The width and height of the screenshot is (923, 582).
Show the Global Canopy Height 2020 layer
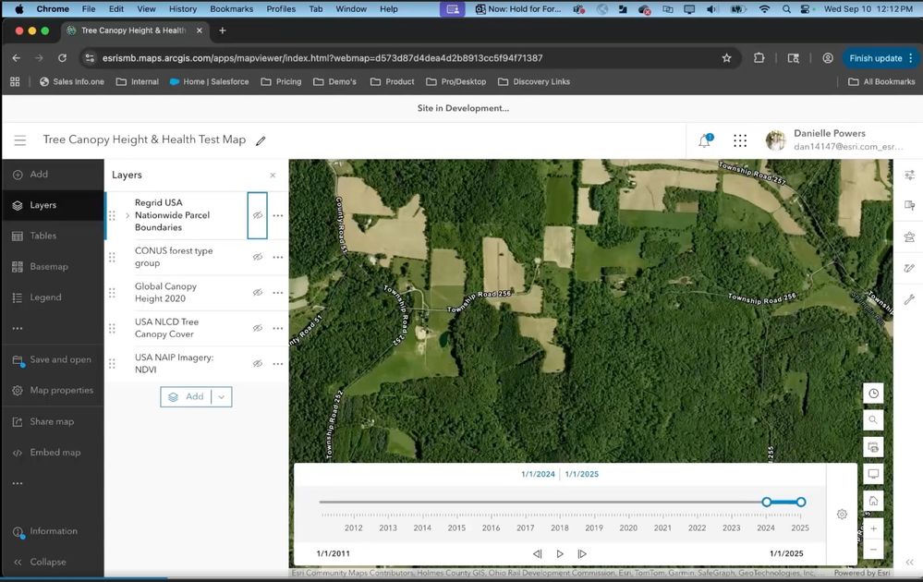click(258, 292)
